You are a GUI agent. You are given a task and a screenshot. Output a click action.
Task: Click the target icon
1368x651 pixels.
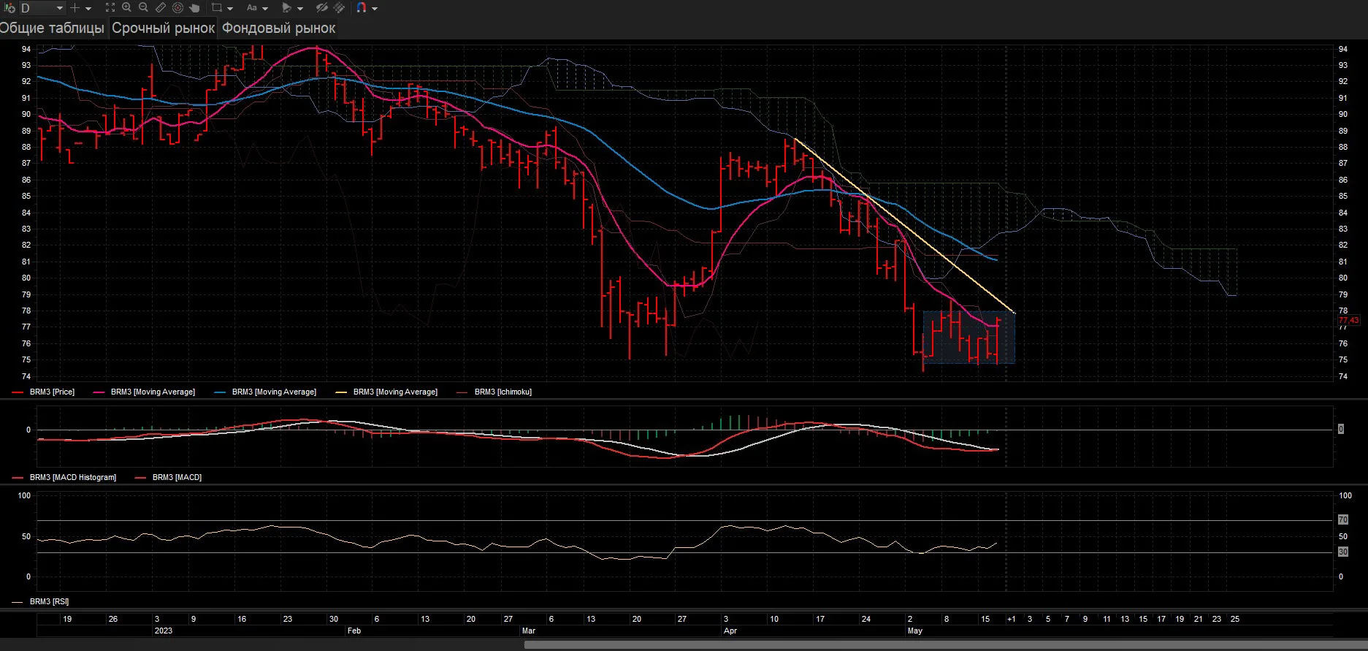point(177,7)
